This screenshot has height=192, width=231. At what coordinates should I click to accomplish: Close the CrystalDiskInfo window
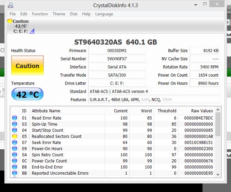[217, 4]
